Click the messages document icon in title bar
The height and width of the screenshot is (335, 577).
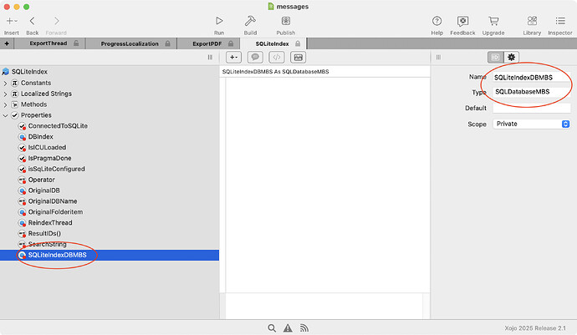pos(271,6)
